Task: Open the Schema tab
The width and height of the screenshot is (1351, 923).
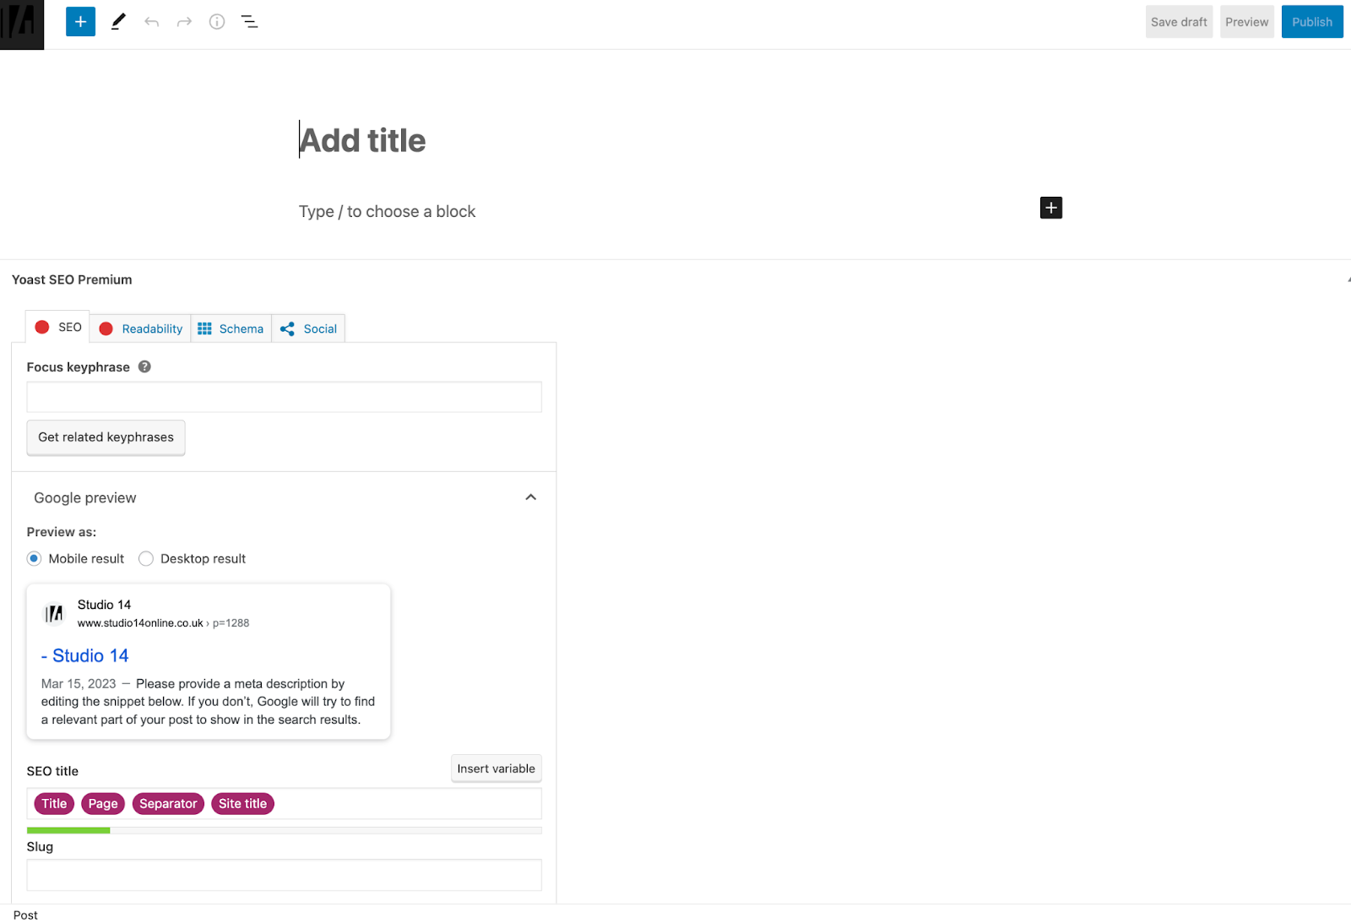Action: tap(231, 328)
